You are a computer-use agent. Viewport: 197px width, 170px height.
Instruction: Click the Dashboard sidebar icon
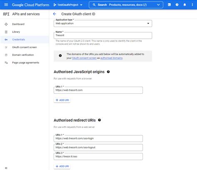click(x=6, y=24)
